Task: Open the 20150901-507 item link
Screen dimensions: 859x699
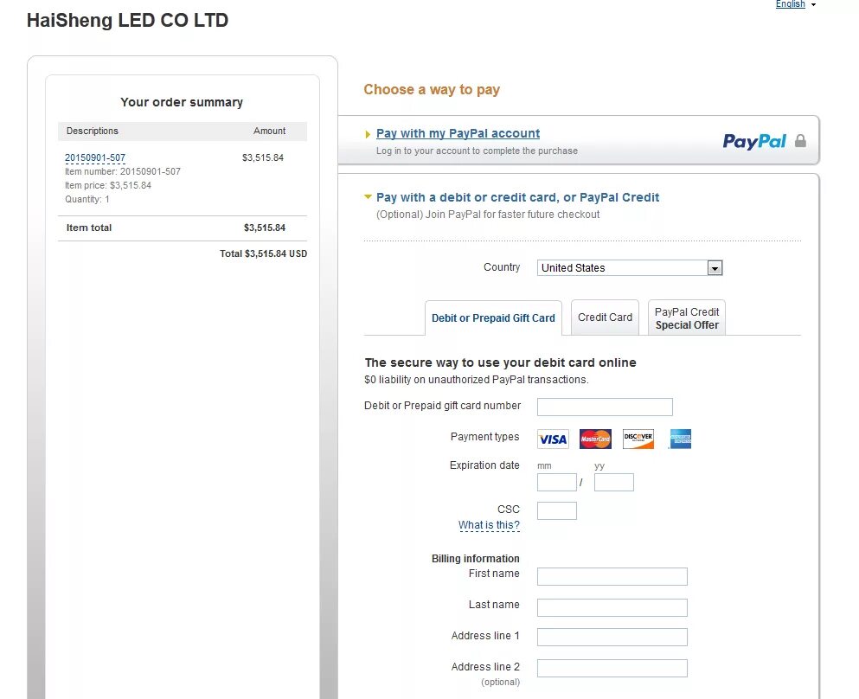Action: pyautogui.click(x=95, y=158)
